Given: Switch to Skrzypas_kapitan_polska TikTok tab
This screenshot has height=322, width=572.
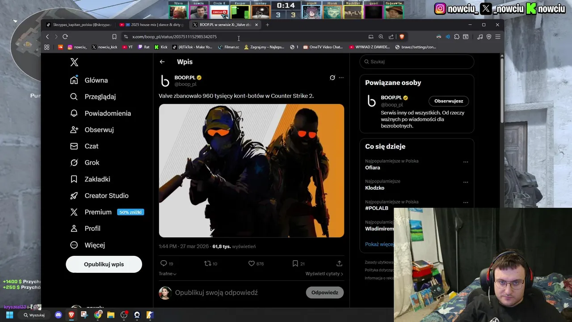Looking at the screenshot, I should pos(79,25).
